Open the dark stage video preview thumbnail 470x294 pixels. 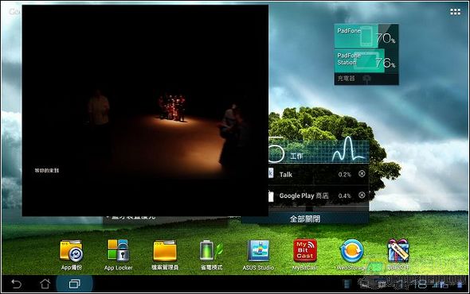click(x=145, y=110)
